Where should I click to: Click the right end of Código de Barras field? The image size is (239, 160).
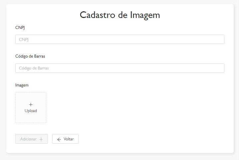pyautogui.click(x=218, y=68)
